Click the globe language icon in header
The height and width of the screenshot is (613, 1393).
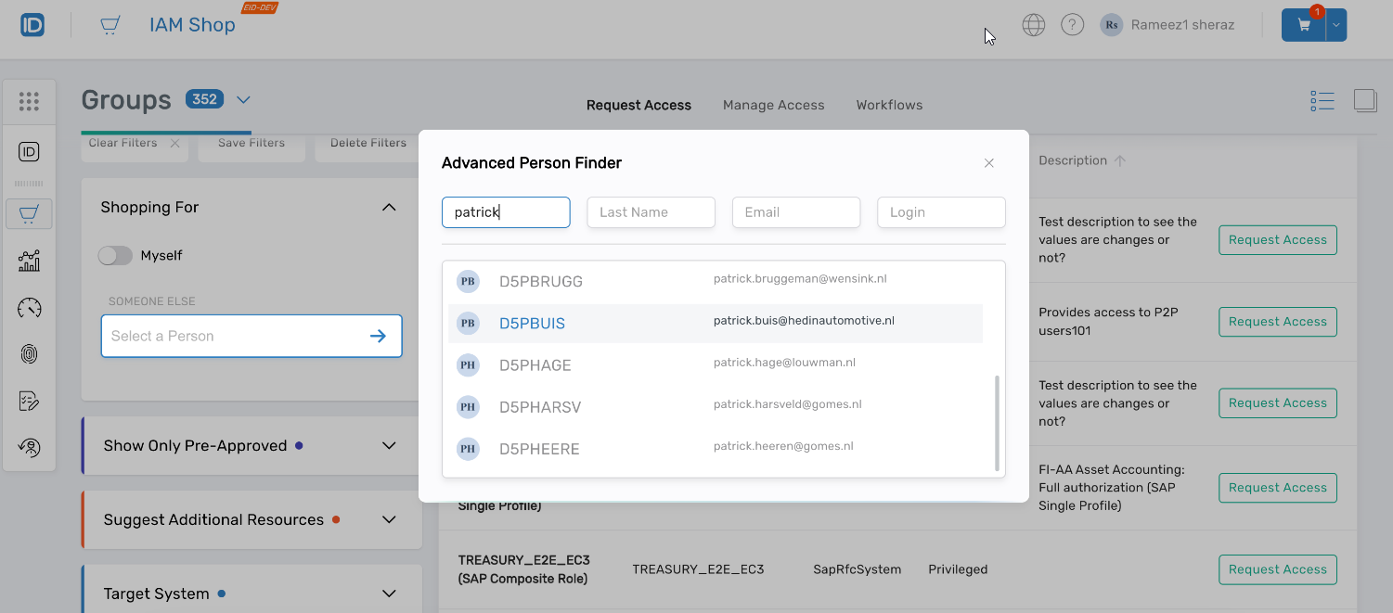1033,24
